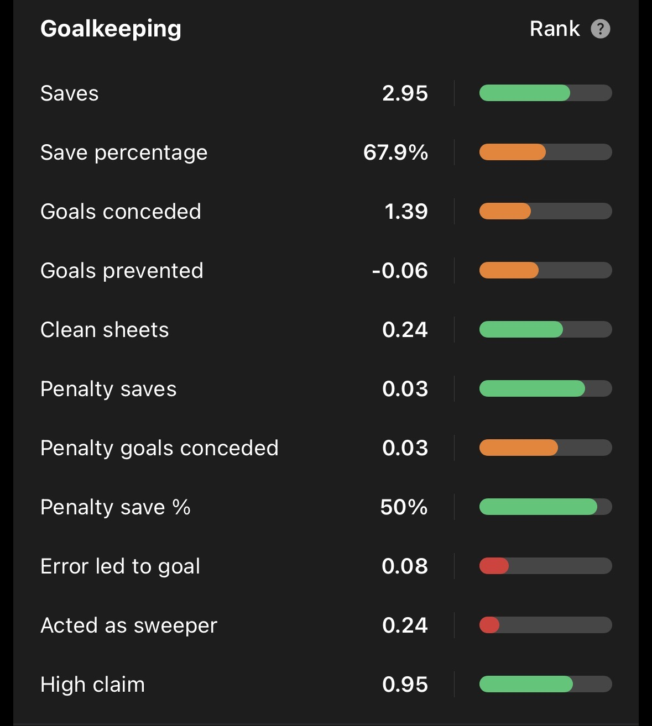Click the Goals prevented rank bar

pos(545,270)
